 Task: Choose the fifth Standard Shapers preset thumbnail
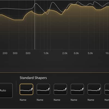[x=94, y=89]
